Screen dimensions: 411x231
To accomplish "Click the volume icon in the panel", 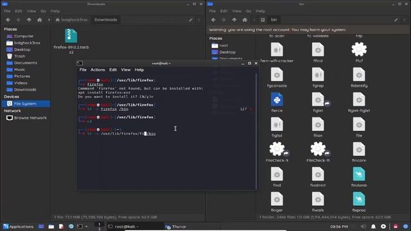I will click(363, 227).
